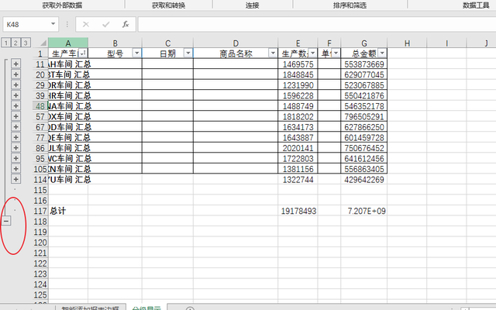Image resolution: width=496 pixels, height=310 pixels.
Task: Show outline level 2
Action: click(x=15, y=43)
